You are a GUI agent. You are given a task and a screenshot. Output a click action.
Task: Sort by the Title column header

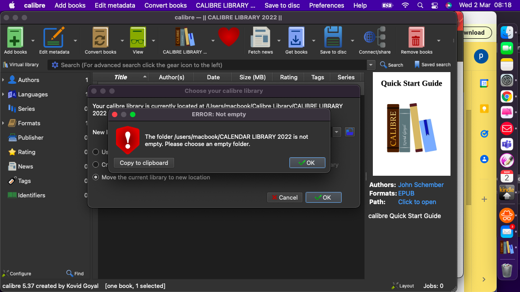(x=121, y=77)
